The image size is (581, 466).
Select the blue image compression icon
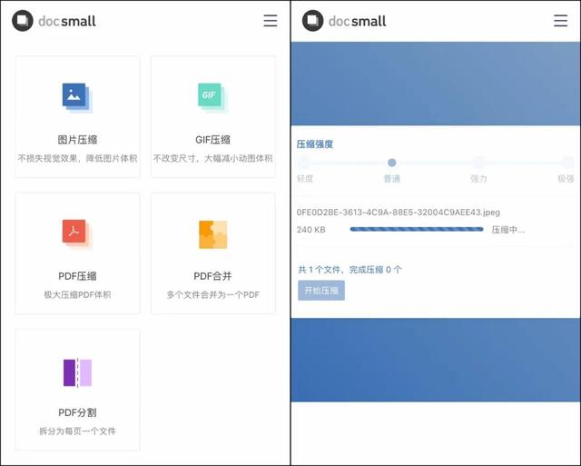pyautogui.click(x=77, y=97)
